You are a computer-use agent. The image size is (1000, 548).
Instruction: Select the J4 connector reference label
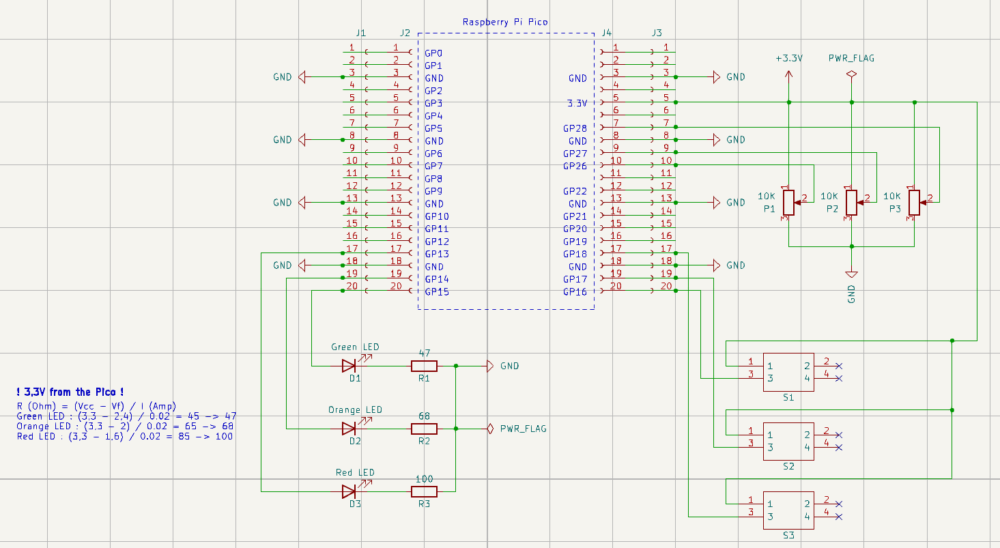click(607, 33)
